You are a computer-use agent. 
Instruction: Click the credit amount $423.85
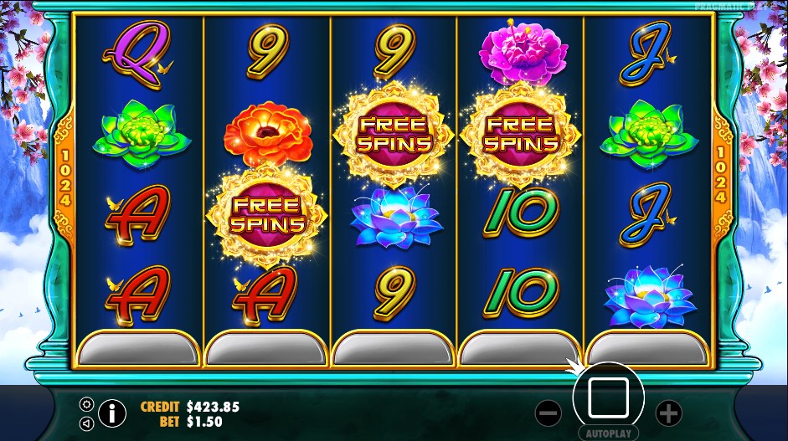213,407
